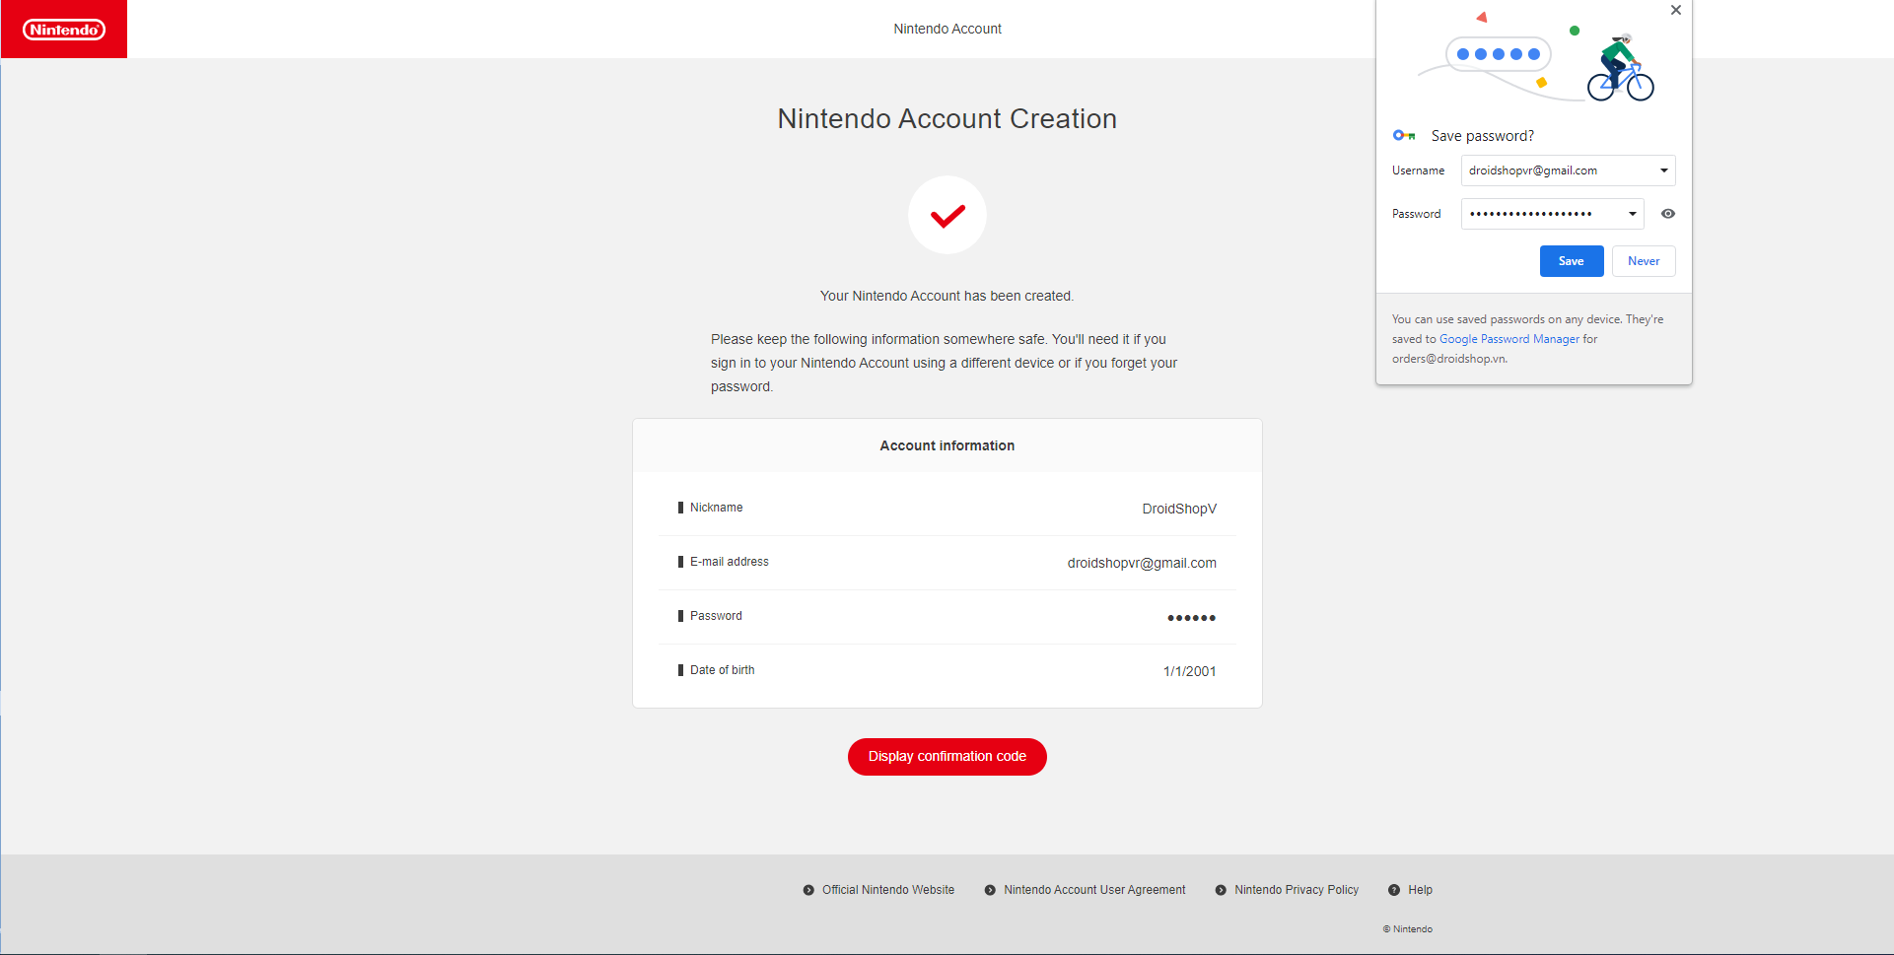The height and width of the screenshot is (955, 1894).
Task: Open the Nintendo Privacy Policy link
Action: pyautogui.click(x=1297, y=890)
